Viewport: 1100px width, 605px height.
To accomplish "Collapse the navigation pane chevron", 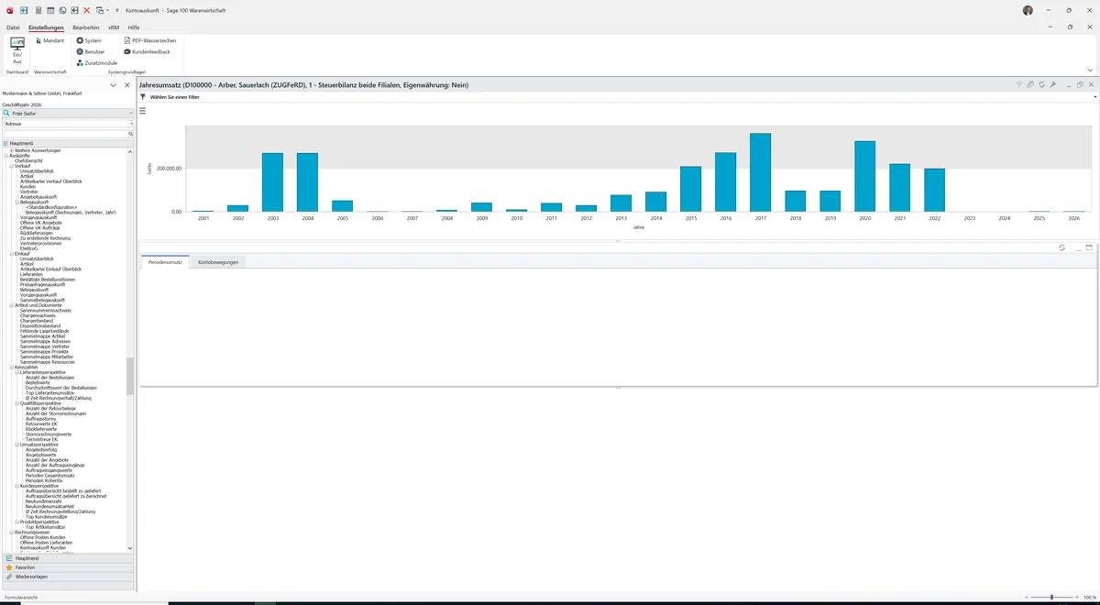I will 114,85.
